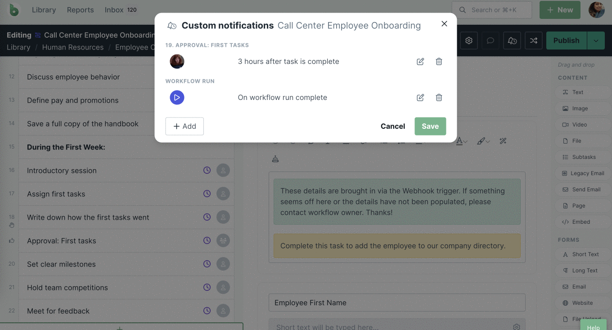Open the comments panel icon

click(490, 41)
